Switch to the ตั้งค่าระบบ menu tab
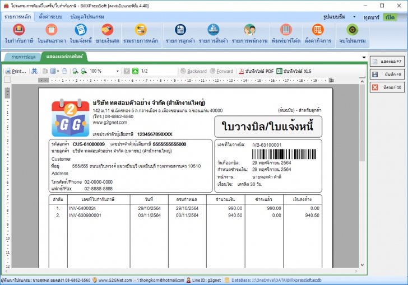408x285 pixels. [x=51, y=17]
